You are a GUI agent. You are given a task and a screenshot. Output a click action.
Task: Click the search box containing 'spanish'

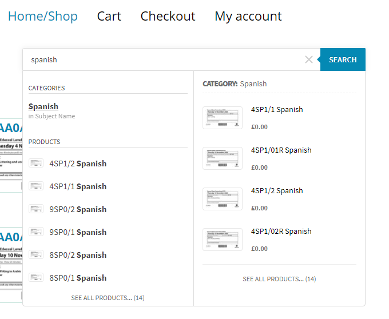(x=166, y=59)
